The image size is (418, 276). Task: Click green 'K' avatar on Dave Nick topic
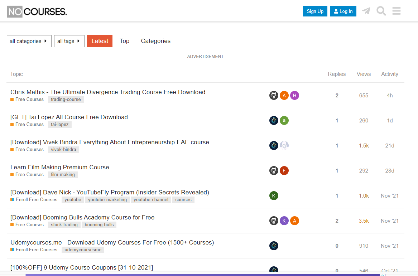pos(274,195)
